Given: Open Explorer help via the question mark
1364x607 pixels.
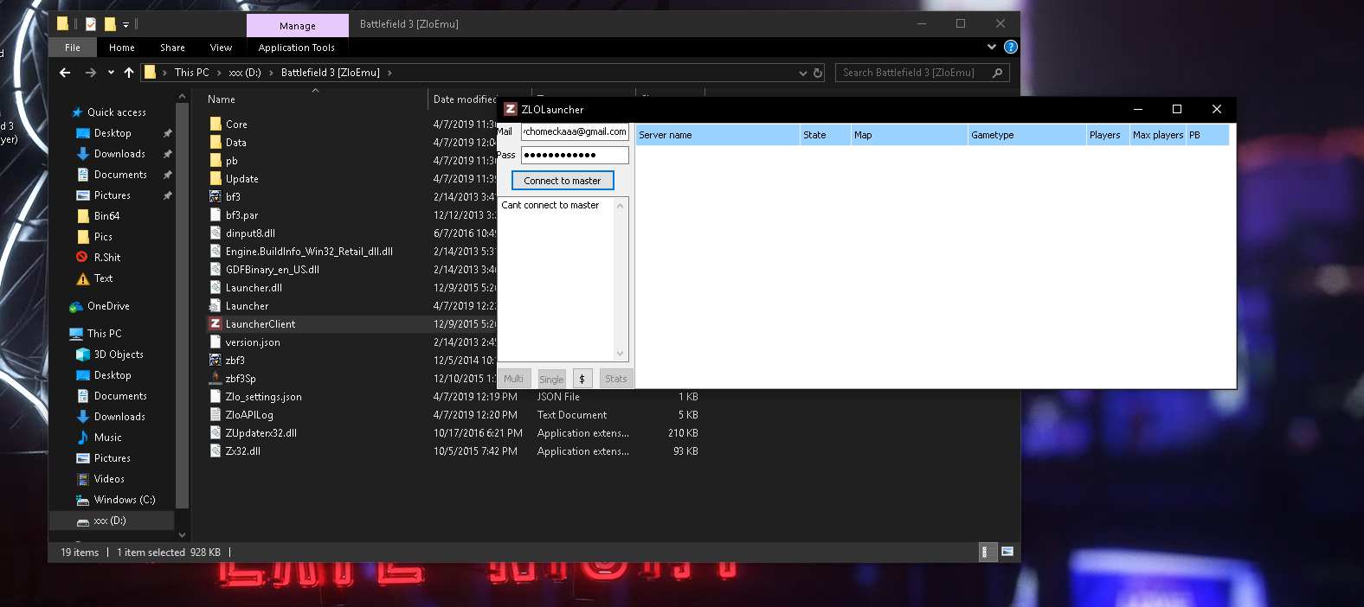Looking at the screenshot, I should coord(1010,47).
